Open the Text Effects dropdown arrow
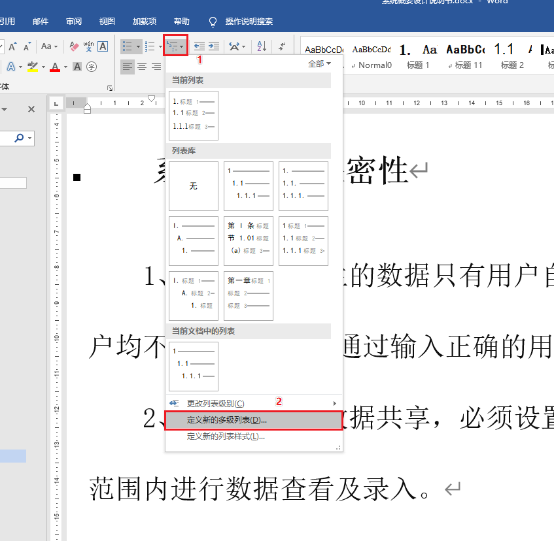The height and width of the screenshot is (541, 554). (x=20, y=67)
